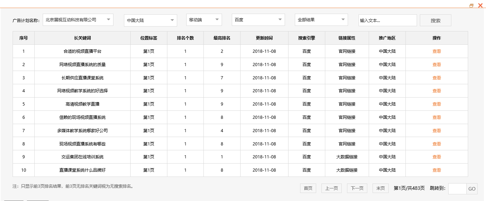This screenshot has width=486, height=201.
Task: Focus the 跳转到 page number field
Action: click(457, 189)
